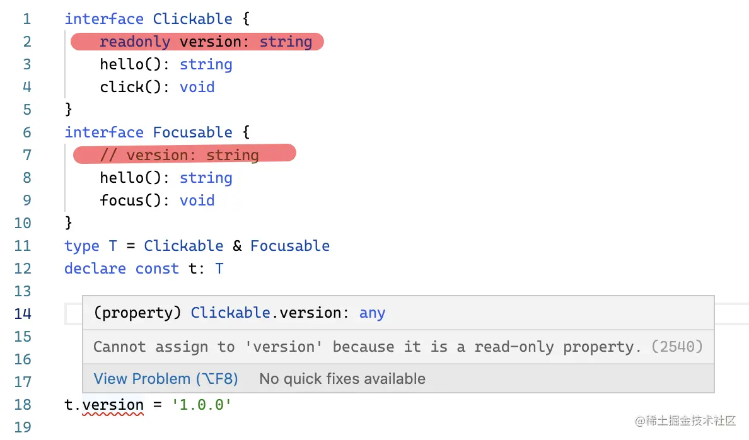The image size is (749, 440).
Task: Click No quick fixes available text
Action: [x=342, y=379]
